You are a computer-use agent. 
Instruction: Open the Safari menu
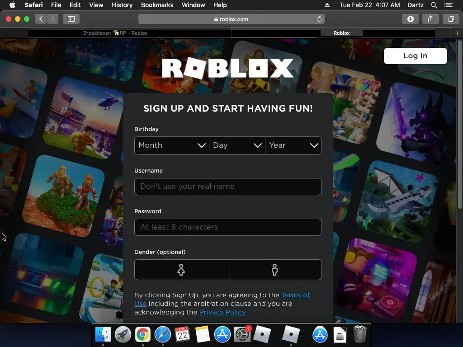33,5
